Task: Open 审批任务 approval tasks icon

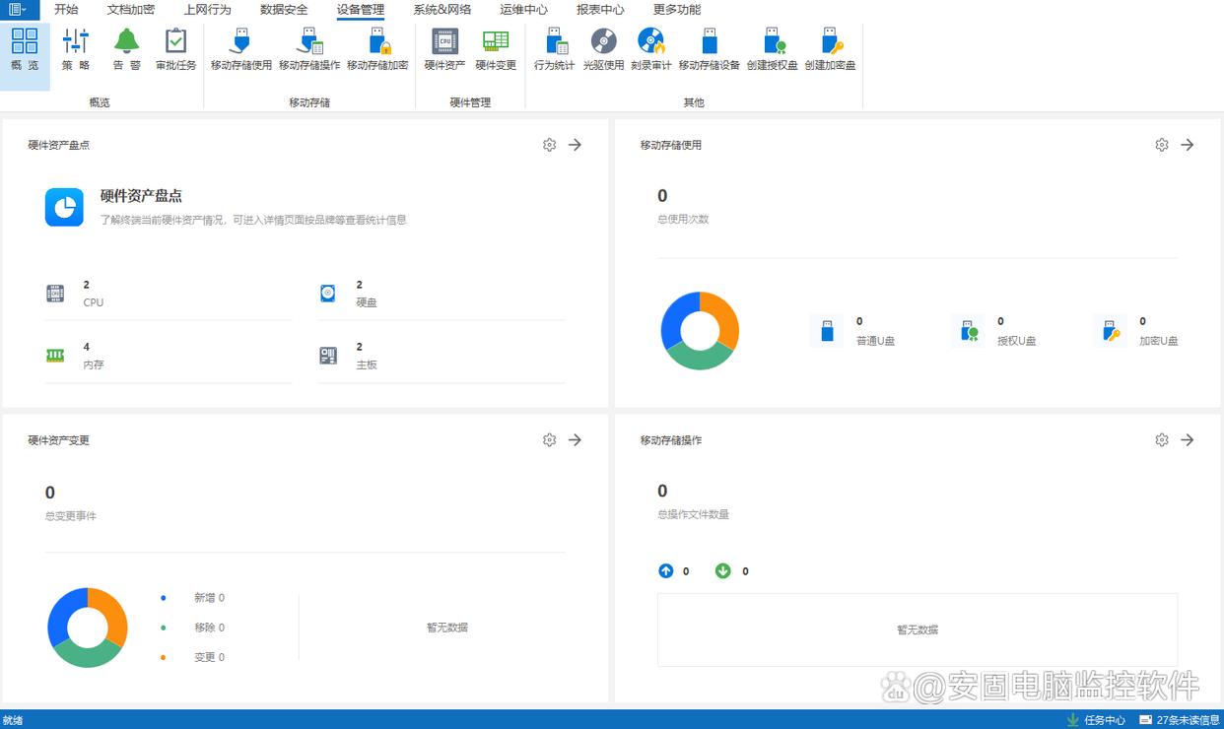Action: pos(175,48)
